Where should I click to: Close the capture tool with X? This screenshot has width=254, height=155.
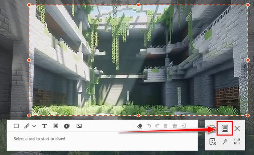(237, 129)
